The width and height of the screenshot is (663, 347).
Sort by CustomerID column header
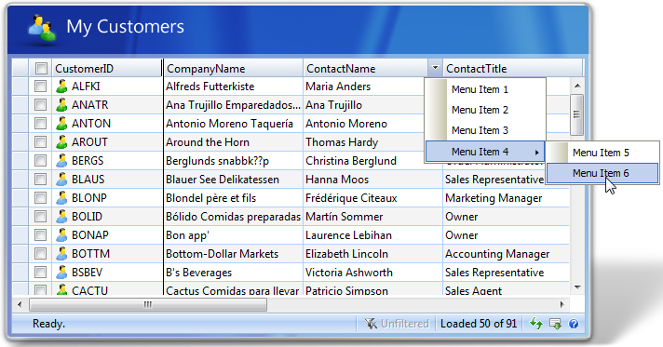[106, 68]
